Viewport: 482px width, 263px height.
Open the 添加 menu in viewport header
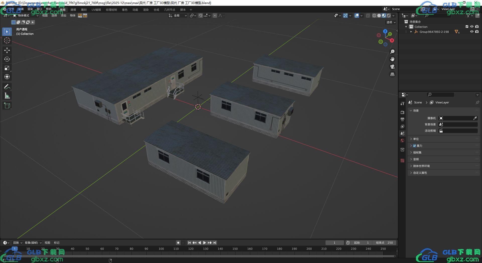point(63,16)
